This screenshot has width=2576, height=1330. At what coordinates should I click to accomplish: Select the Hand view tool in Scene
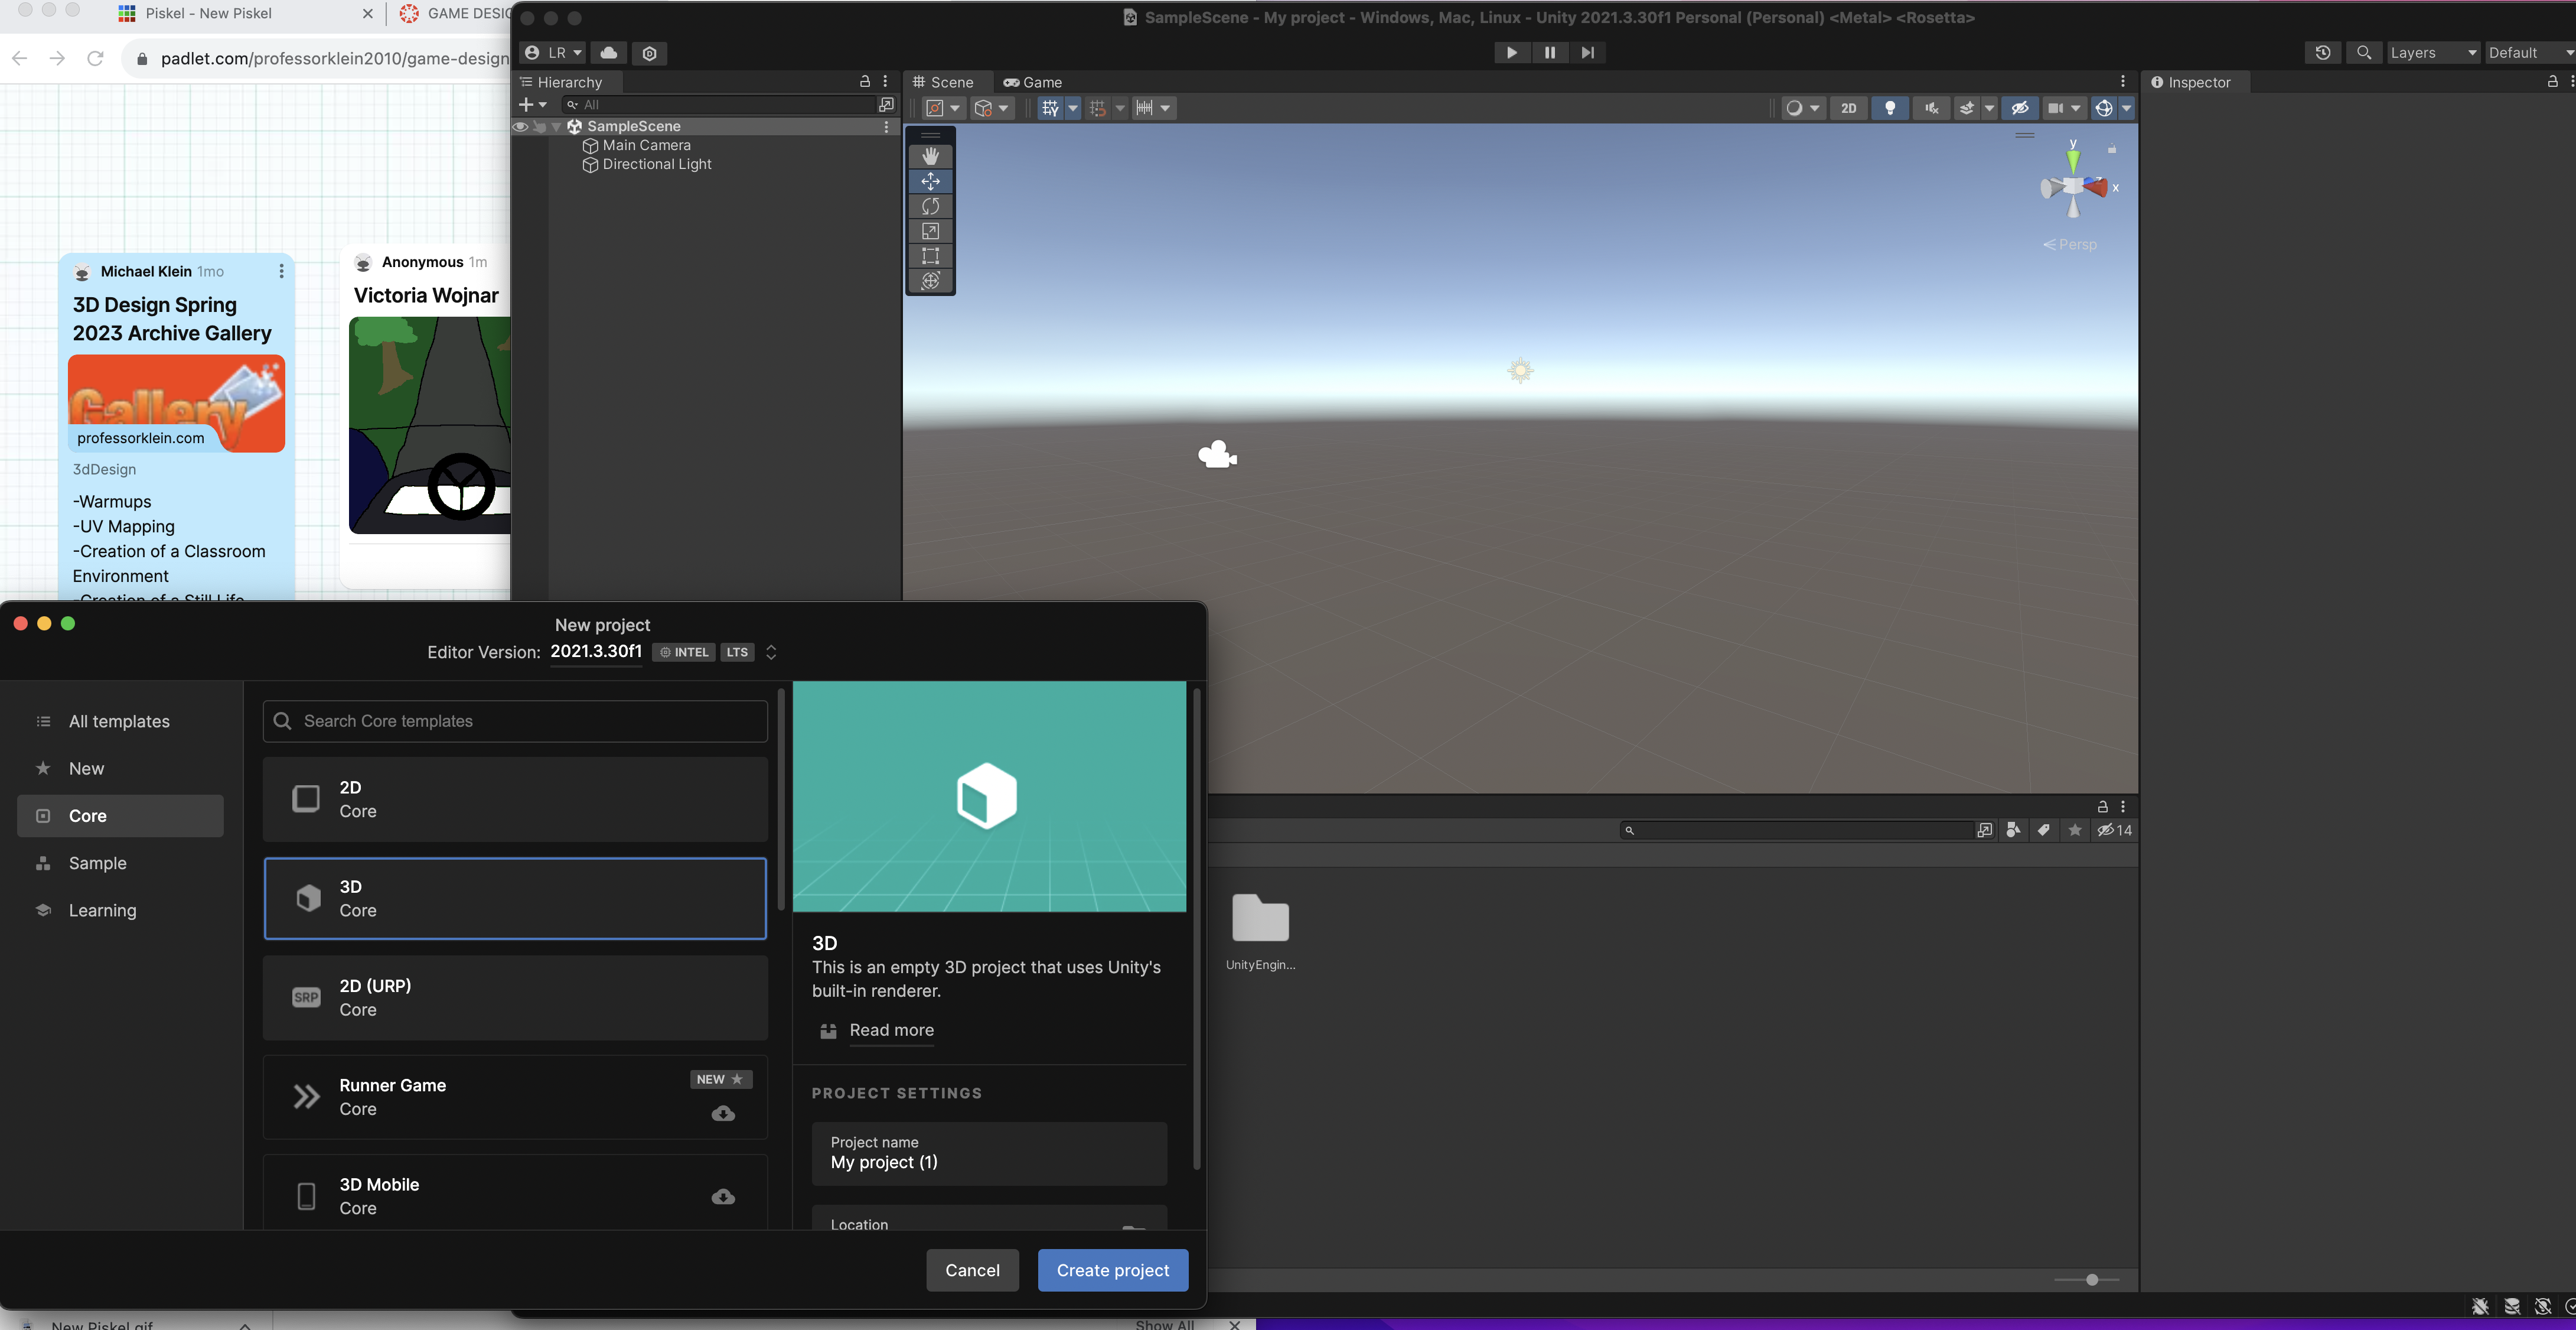click(930, 156)
